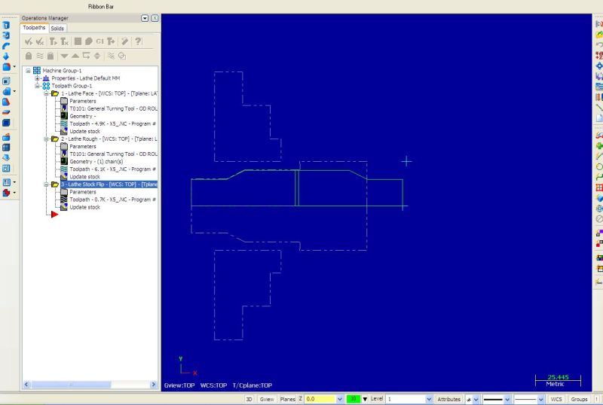Click the dark blue solid box icon
Image resolution: width=603 pixels, height=405 pixels.
[6, 123]
